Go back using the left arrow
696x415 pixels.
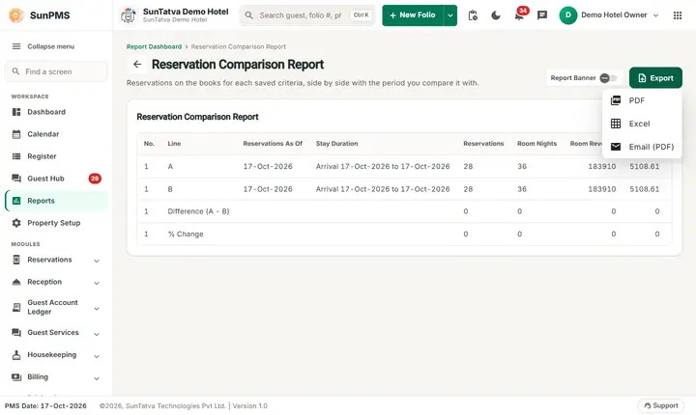coord(137,65)
